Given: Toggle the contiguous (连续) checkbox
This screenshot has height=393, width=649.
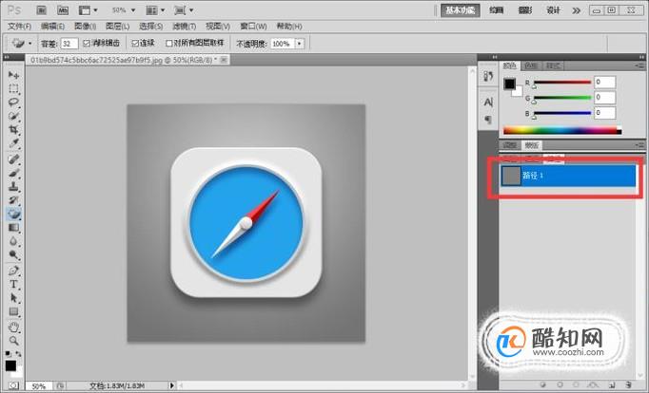Looking at the screenshot, I should click(135, 43).
